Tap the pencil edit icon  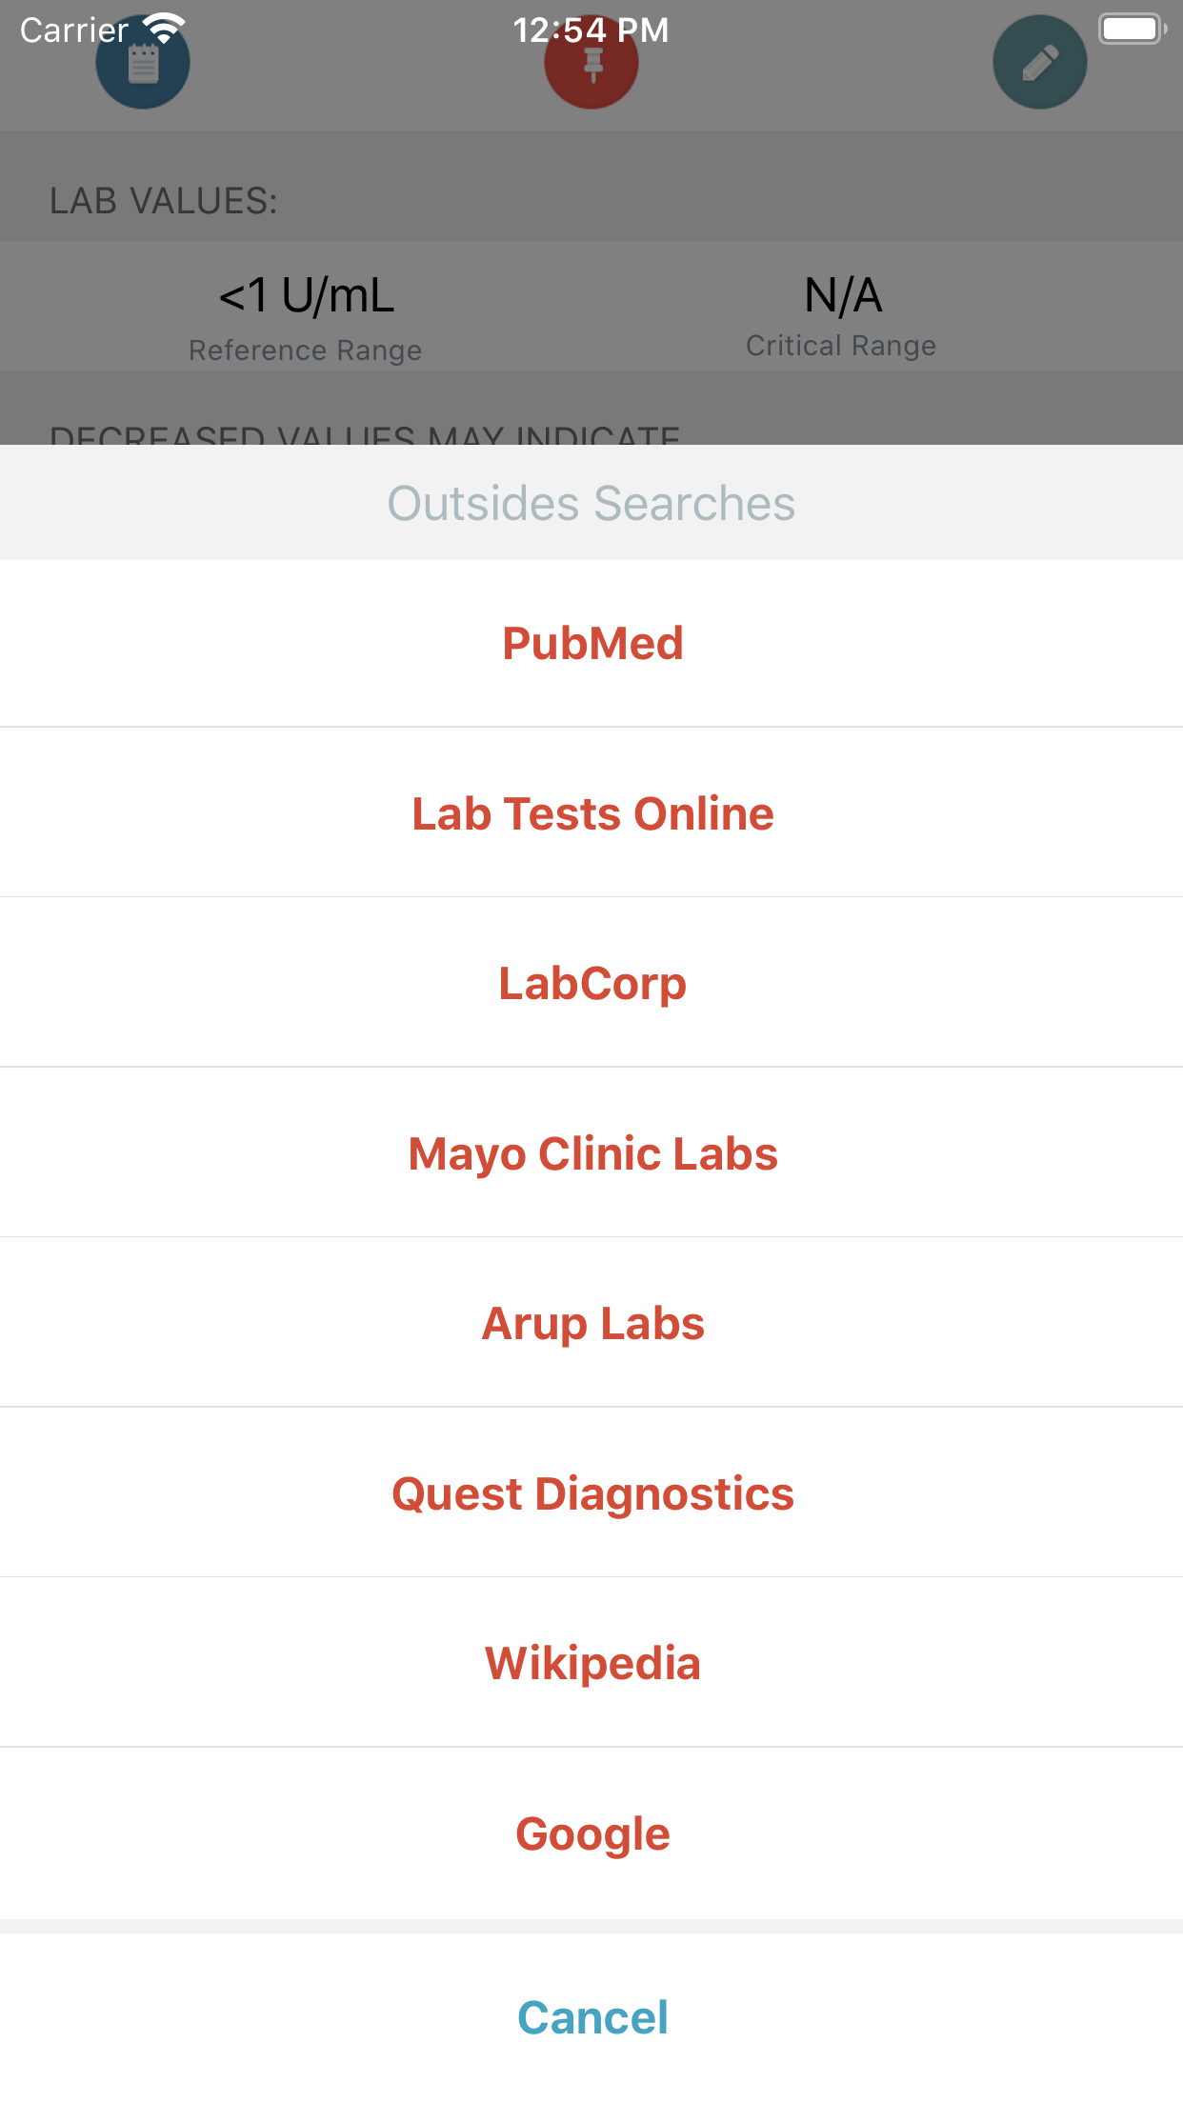[x=1039, y=63]
